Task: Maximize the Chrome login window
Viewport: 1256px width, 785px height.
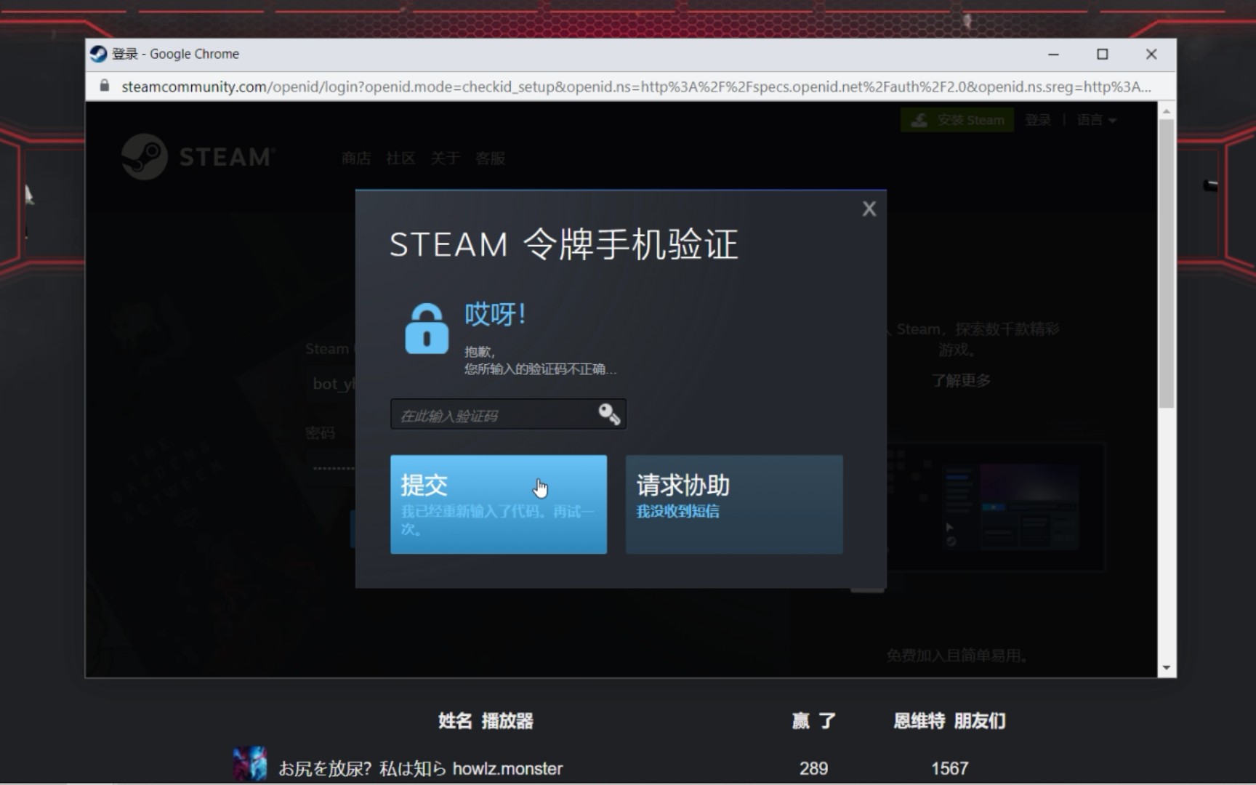Action: point(1102,55)
